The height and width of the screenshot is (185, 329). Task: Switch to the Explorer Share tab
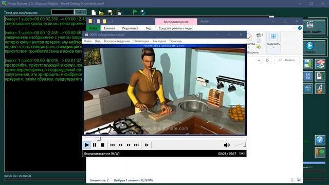130,28
